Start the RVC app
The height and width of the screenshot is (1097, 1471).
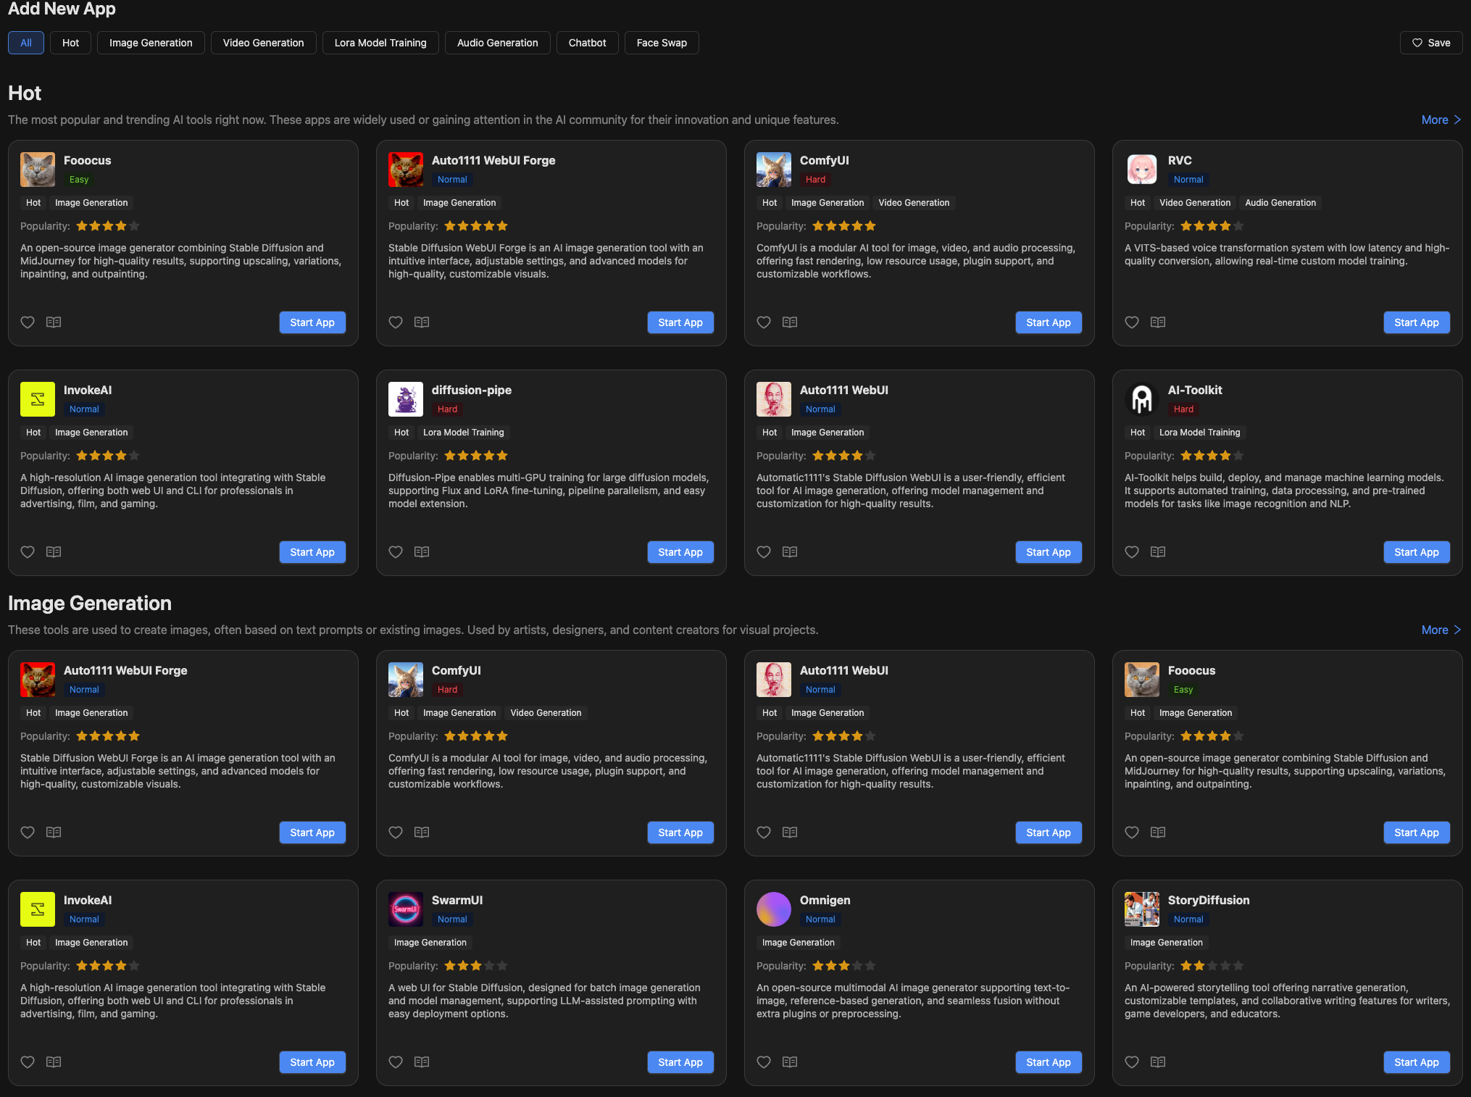tap(1417, 322)
